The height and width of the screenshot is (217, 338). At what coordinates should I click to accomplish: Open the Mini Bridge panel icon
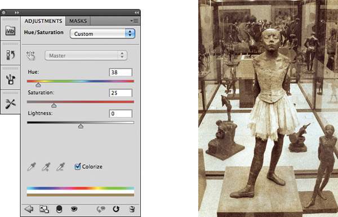click(10, 31)
